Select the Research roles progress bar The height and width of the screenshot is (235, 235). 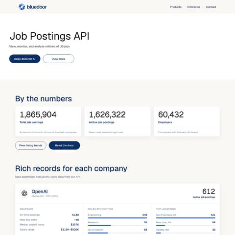pyautogui.click(x=117, y=225)
